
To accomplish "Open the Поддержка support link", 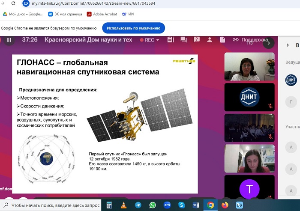I will click(x=255, y=40).
